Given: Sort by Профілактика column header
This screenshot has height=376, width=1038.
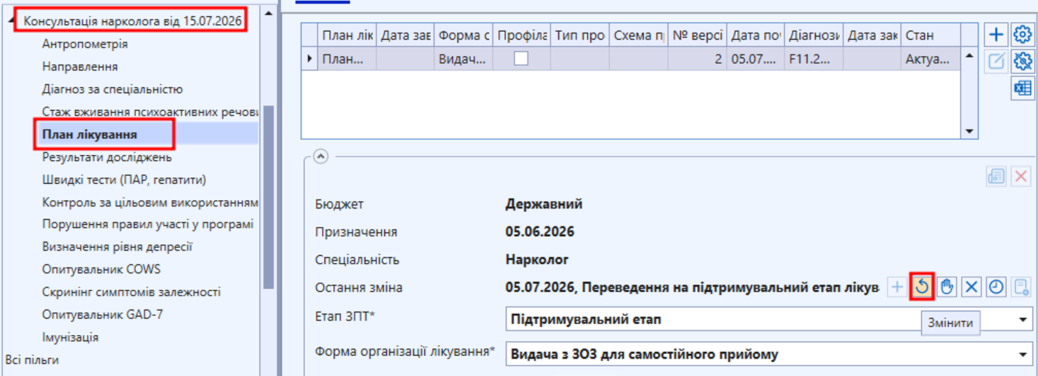Looking at the screenshot, I should pos(522,35).
